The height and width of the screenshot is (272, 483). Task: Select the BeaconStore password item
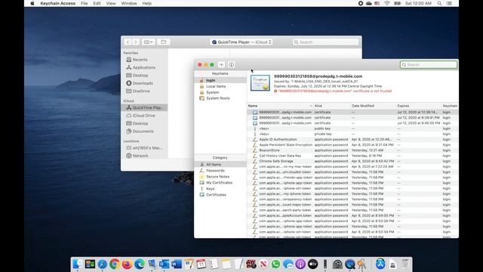pyautogui.click(x=352, y=150)
